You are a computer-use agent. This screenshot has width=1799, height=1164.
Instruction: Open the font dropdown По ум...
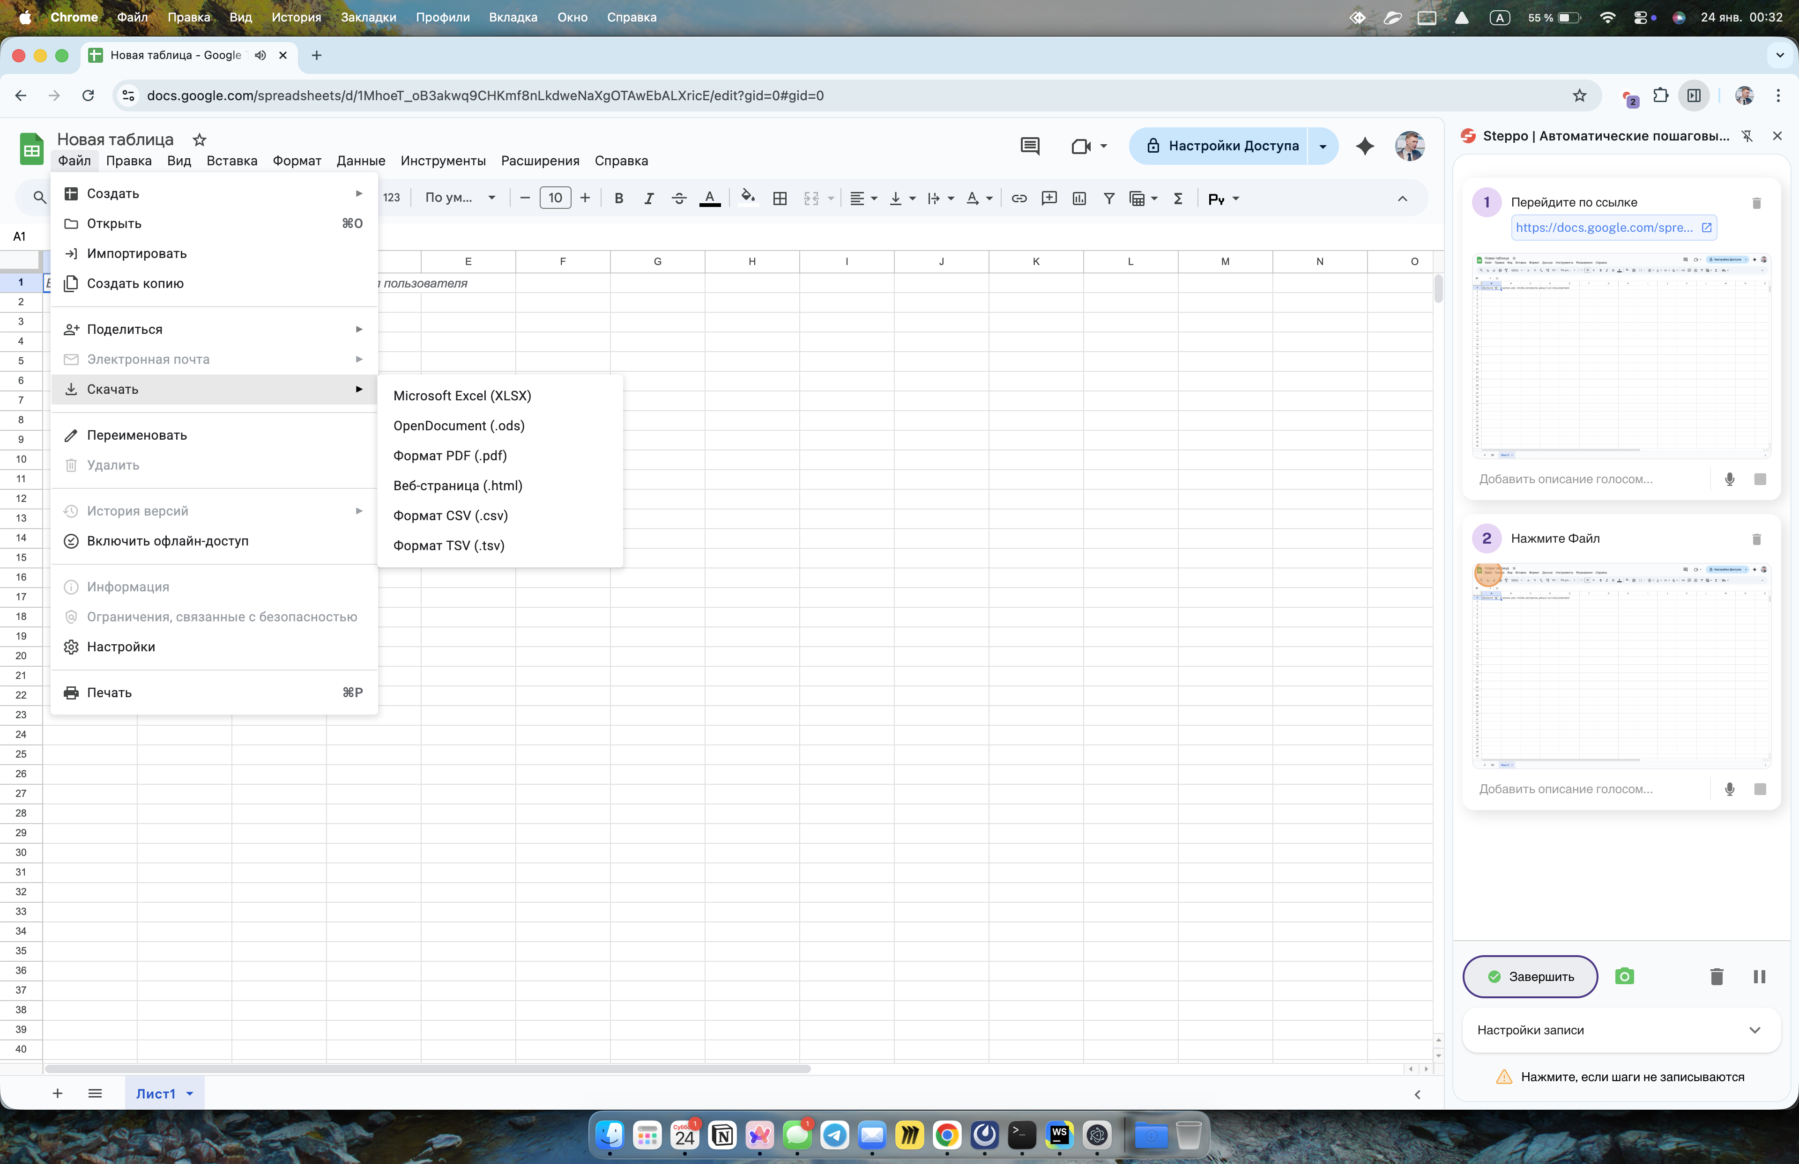(x=460, y=198)
